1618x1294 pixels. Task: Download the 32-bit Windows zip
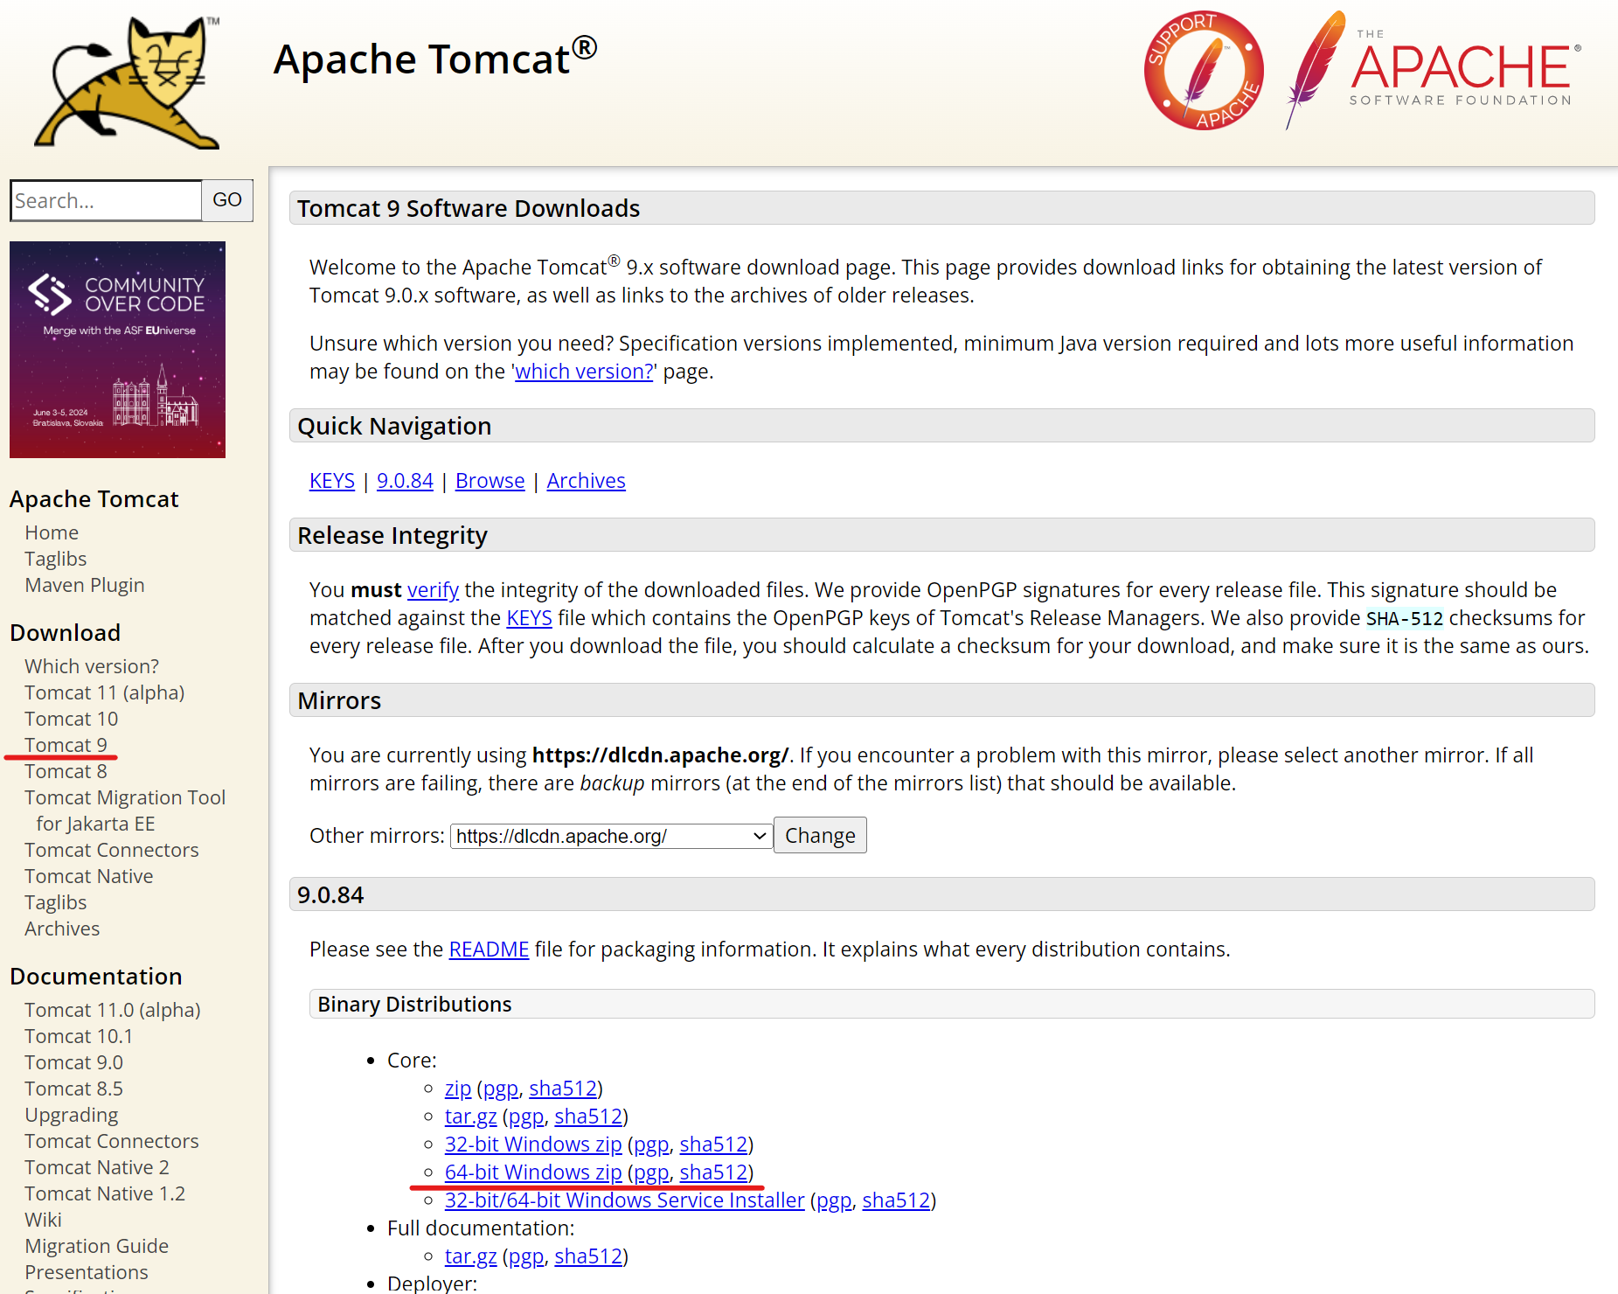tap(533, 1144)
